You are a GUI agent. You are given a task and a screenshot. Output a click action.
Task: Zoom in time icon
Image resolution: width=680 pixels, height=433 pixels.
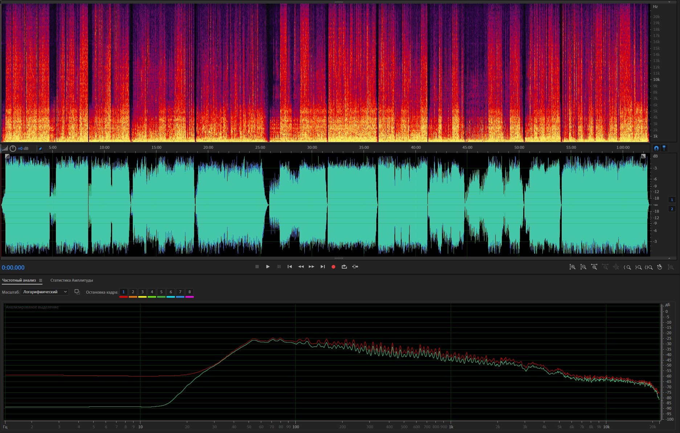(594, 267)
